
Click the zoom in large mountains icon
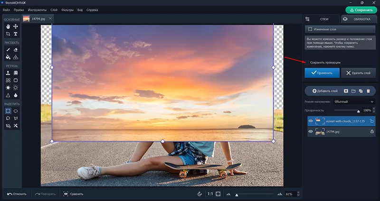tap(280, 194)
